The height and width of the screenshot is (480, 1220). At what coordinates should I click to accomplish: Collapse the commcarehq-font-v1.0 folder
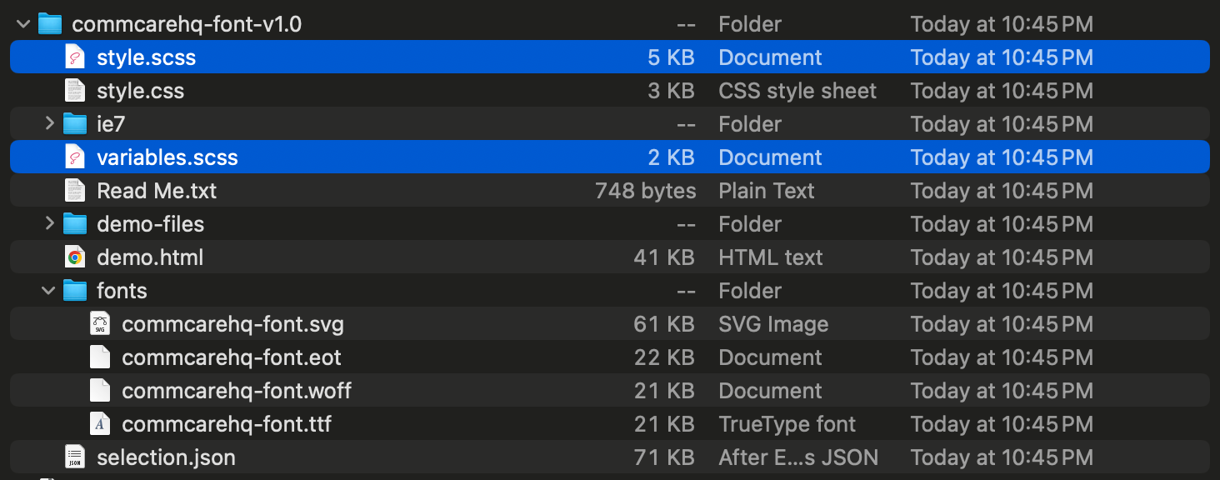[23, 24]
